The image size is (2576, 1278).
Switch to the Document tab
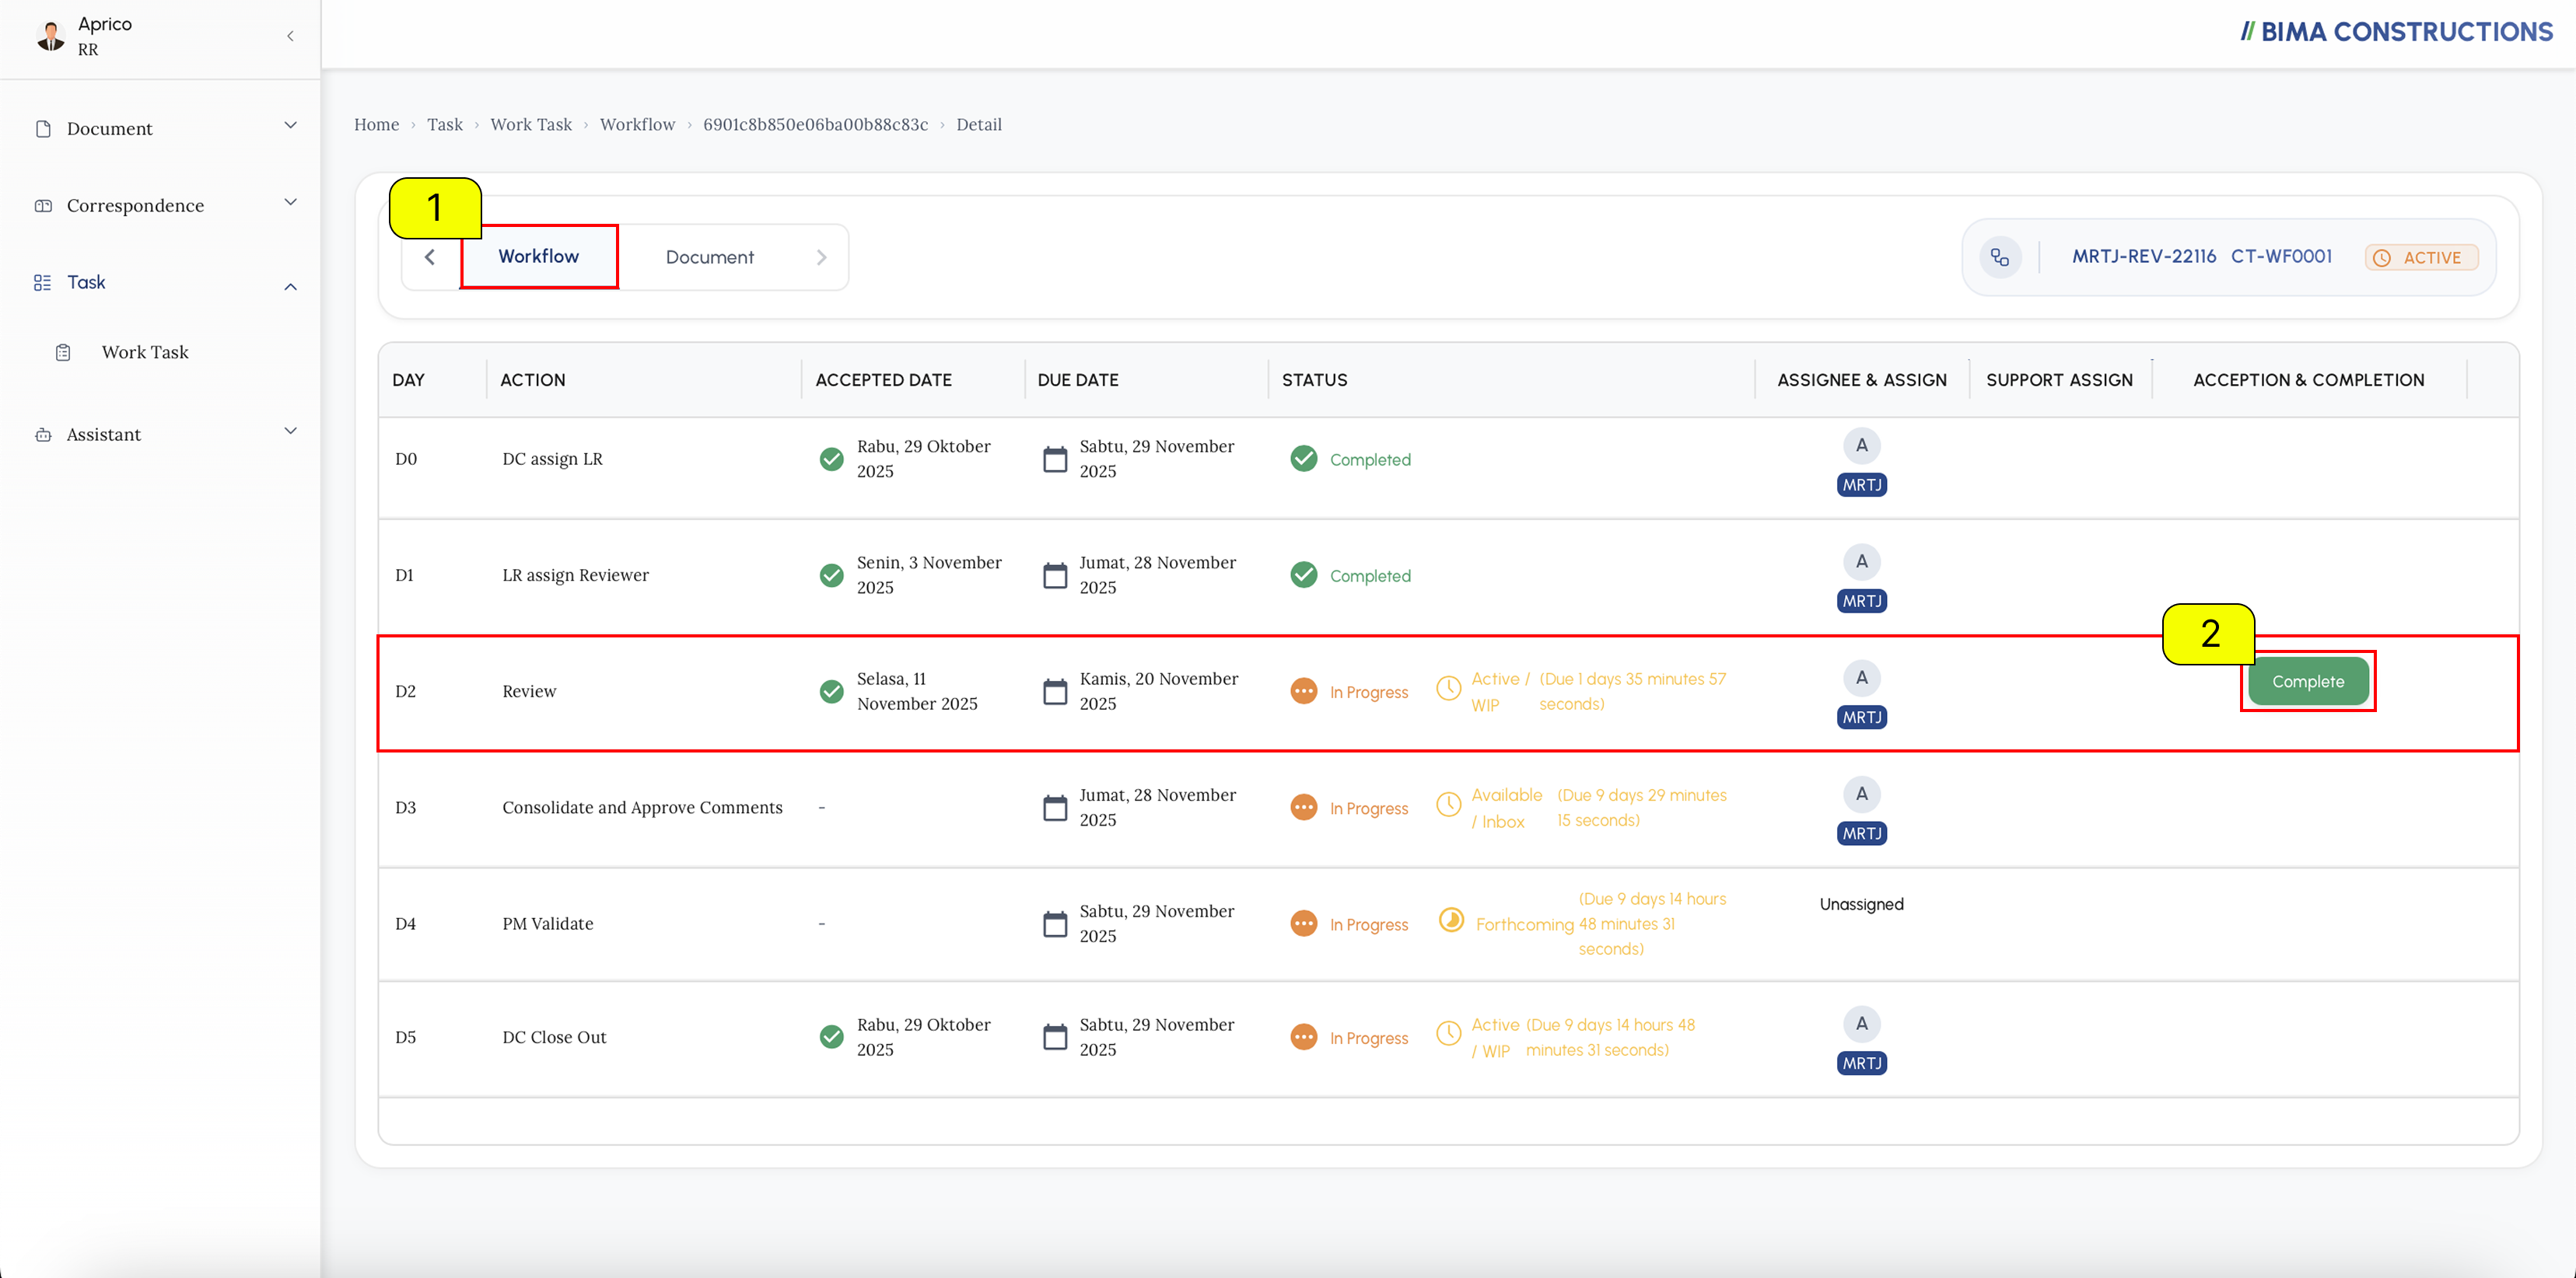[x=710, y=258]
